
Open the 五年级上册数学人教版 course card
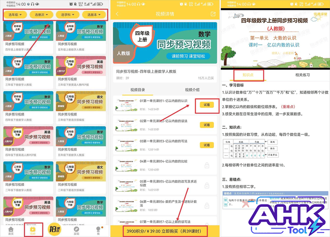[x=81, y=37]
